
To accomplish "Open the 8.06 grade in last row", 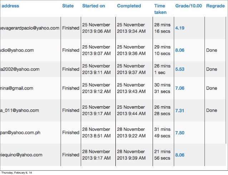I will (180, 155).
